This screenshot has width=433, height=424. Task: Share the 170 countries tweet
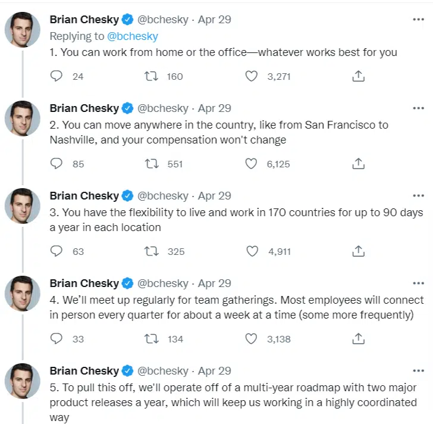click(358, 251)
